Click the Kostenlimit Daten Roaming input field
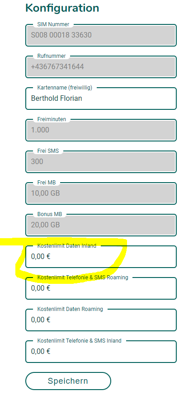This screenshot has width=179, height=400. click(x=101, y=320)
